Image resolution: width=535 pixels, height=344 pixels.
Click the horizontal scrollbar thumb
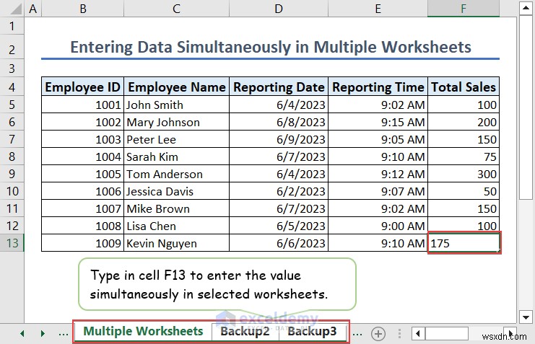447,333
